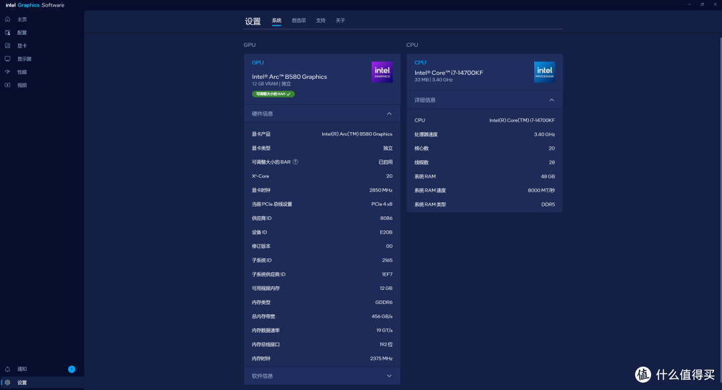Click the 线程数 value 28
Screen dimensions: 722x390
point(552,162)
